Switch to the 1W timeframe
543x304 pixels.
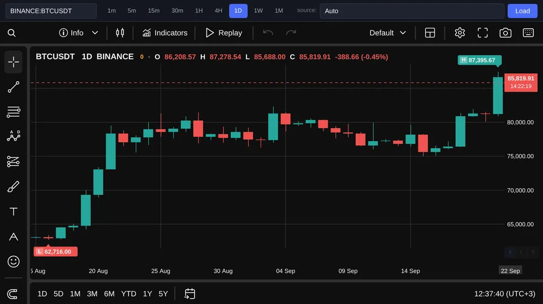point(258,11)
